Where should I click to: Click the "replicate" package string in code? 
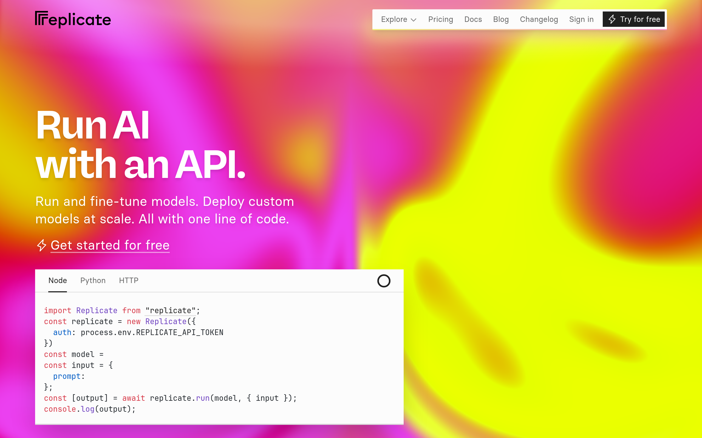point(170,310)
